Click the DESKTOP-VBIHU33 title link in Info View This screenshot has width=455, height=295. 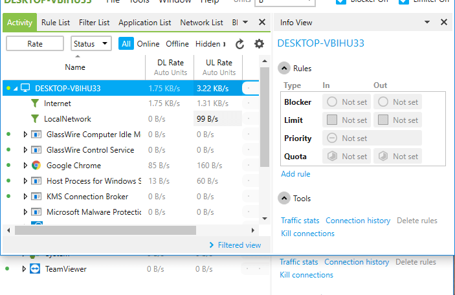click(320, 43)
